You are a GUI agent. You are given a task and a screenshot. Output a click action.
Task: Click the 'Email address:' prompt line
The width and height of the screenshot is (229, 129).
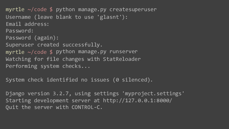[x=27, y=24]
